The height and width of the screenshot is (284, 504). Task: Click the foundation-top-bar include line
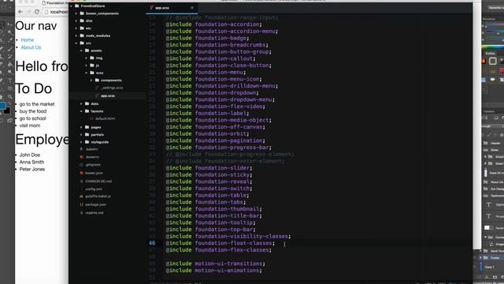pos(210,230)
